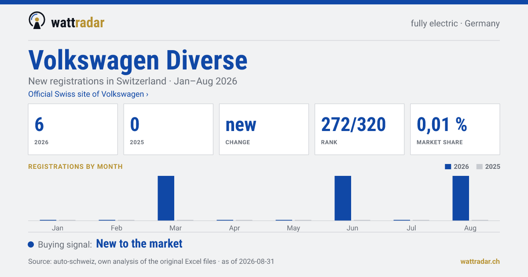
Task: Click the RANK card showing 272/320
Action: tap(359, 129)
